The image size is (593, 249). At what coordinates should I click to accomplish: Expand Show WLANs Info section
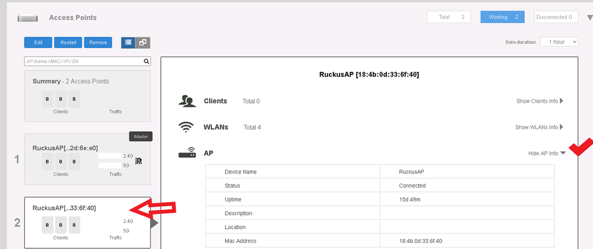pyautogui.click(x=540, y=127)
